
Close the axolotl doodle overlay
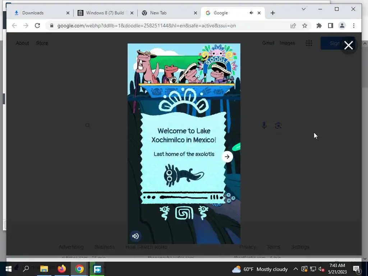pos(349,45)
